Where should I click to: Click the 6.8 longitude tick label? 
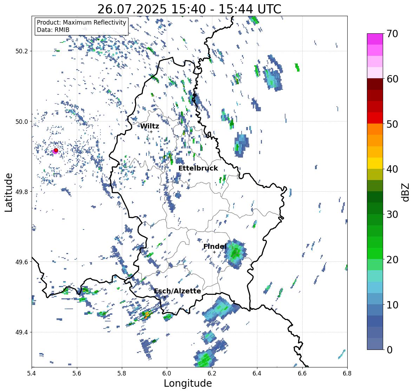pyautogui.click(x=347, y=373)
